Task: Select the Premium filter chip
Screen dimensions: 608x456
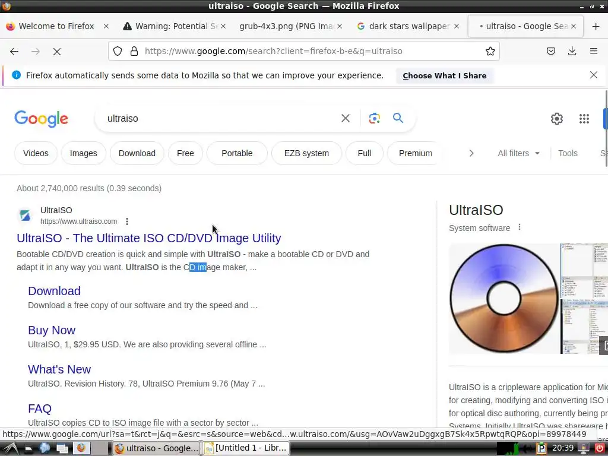Action: coord(415,153)
